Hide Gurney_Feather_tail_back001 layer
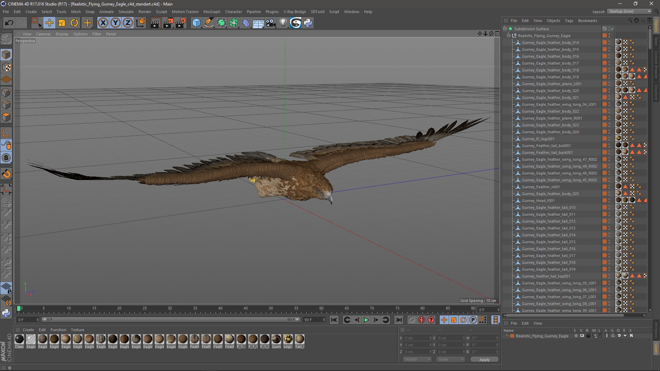The height and width of the screenshot is (371, 660). tap(610, 151)
